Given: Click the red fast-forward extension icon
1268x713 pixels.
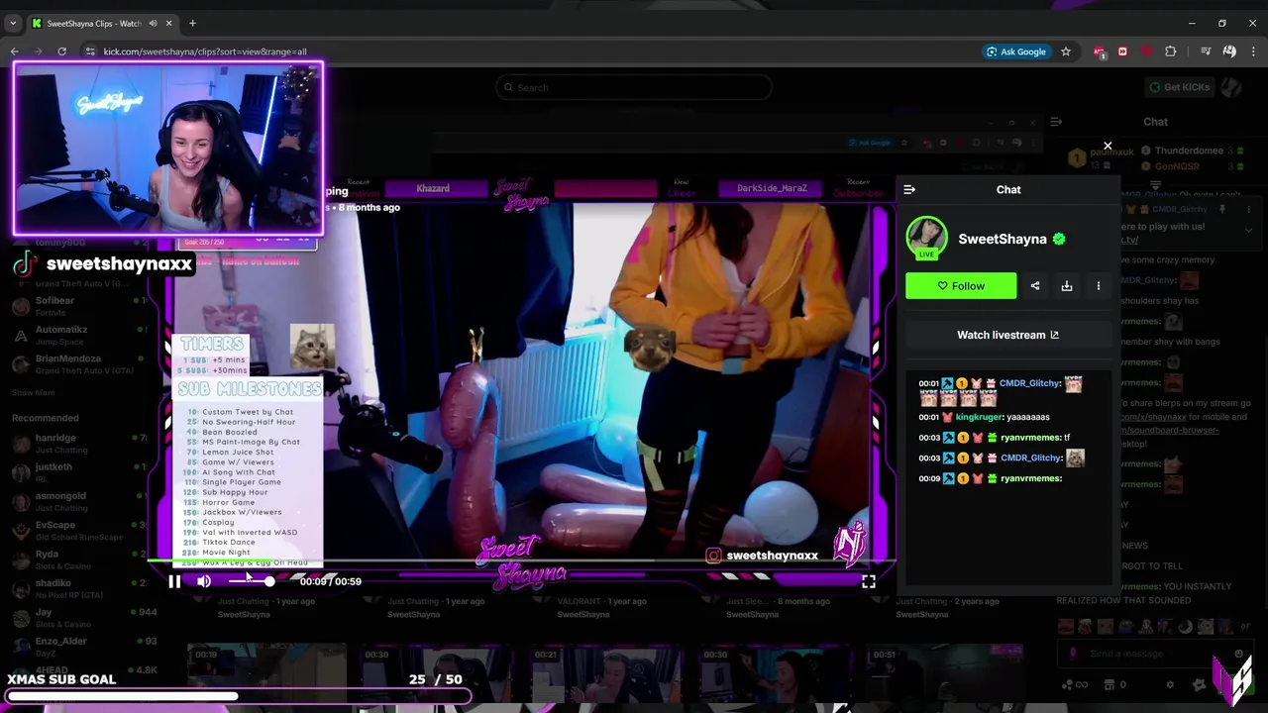Looking at the screenshot, I should point(1122,51).
